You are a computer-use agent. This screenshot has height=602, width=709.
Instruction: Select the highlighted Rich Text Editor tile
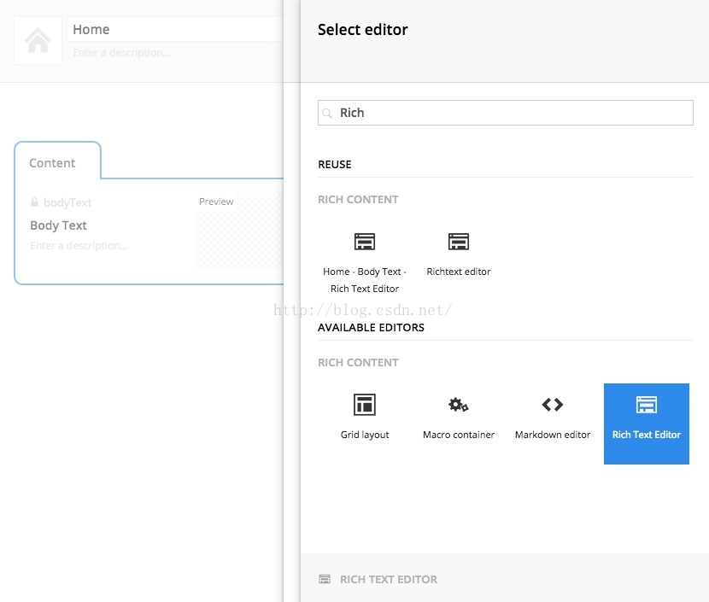tap(646, 424)
